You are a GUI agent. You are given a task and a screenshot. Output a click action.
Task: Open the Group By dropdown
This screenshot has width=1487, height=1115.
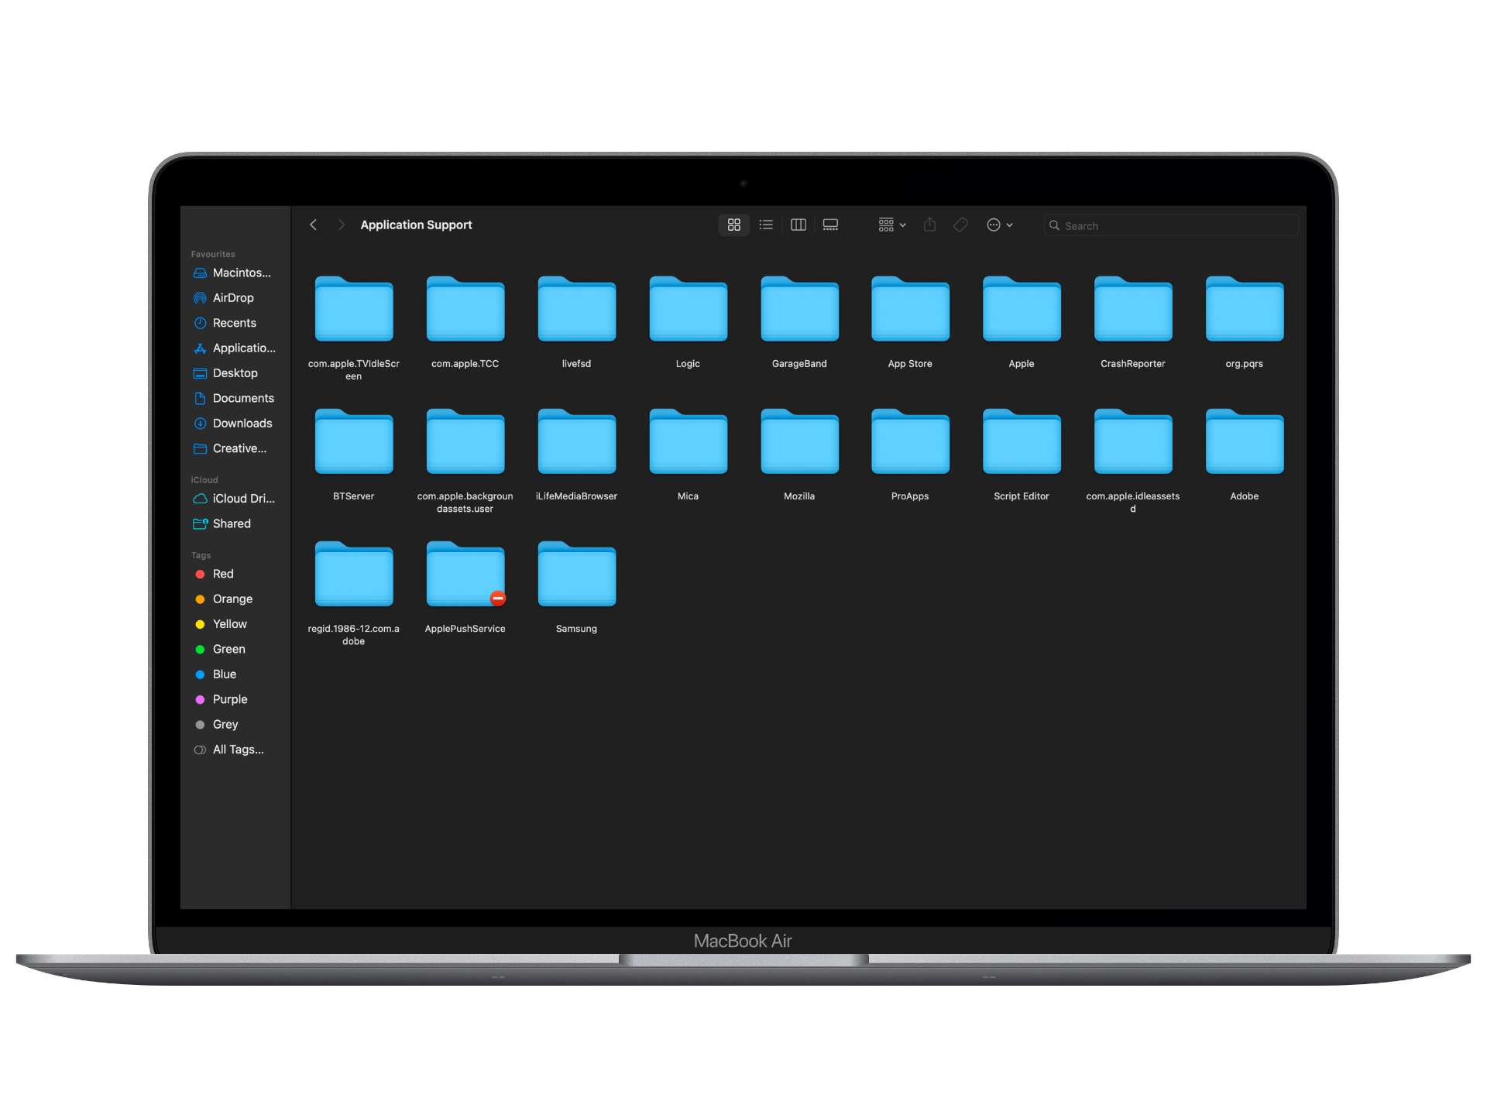892,225
